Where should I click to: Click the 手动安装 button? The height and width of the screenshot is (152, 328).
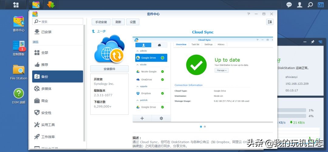pos(101,22)
